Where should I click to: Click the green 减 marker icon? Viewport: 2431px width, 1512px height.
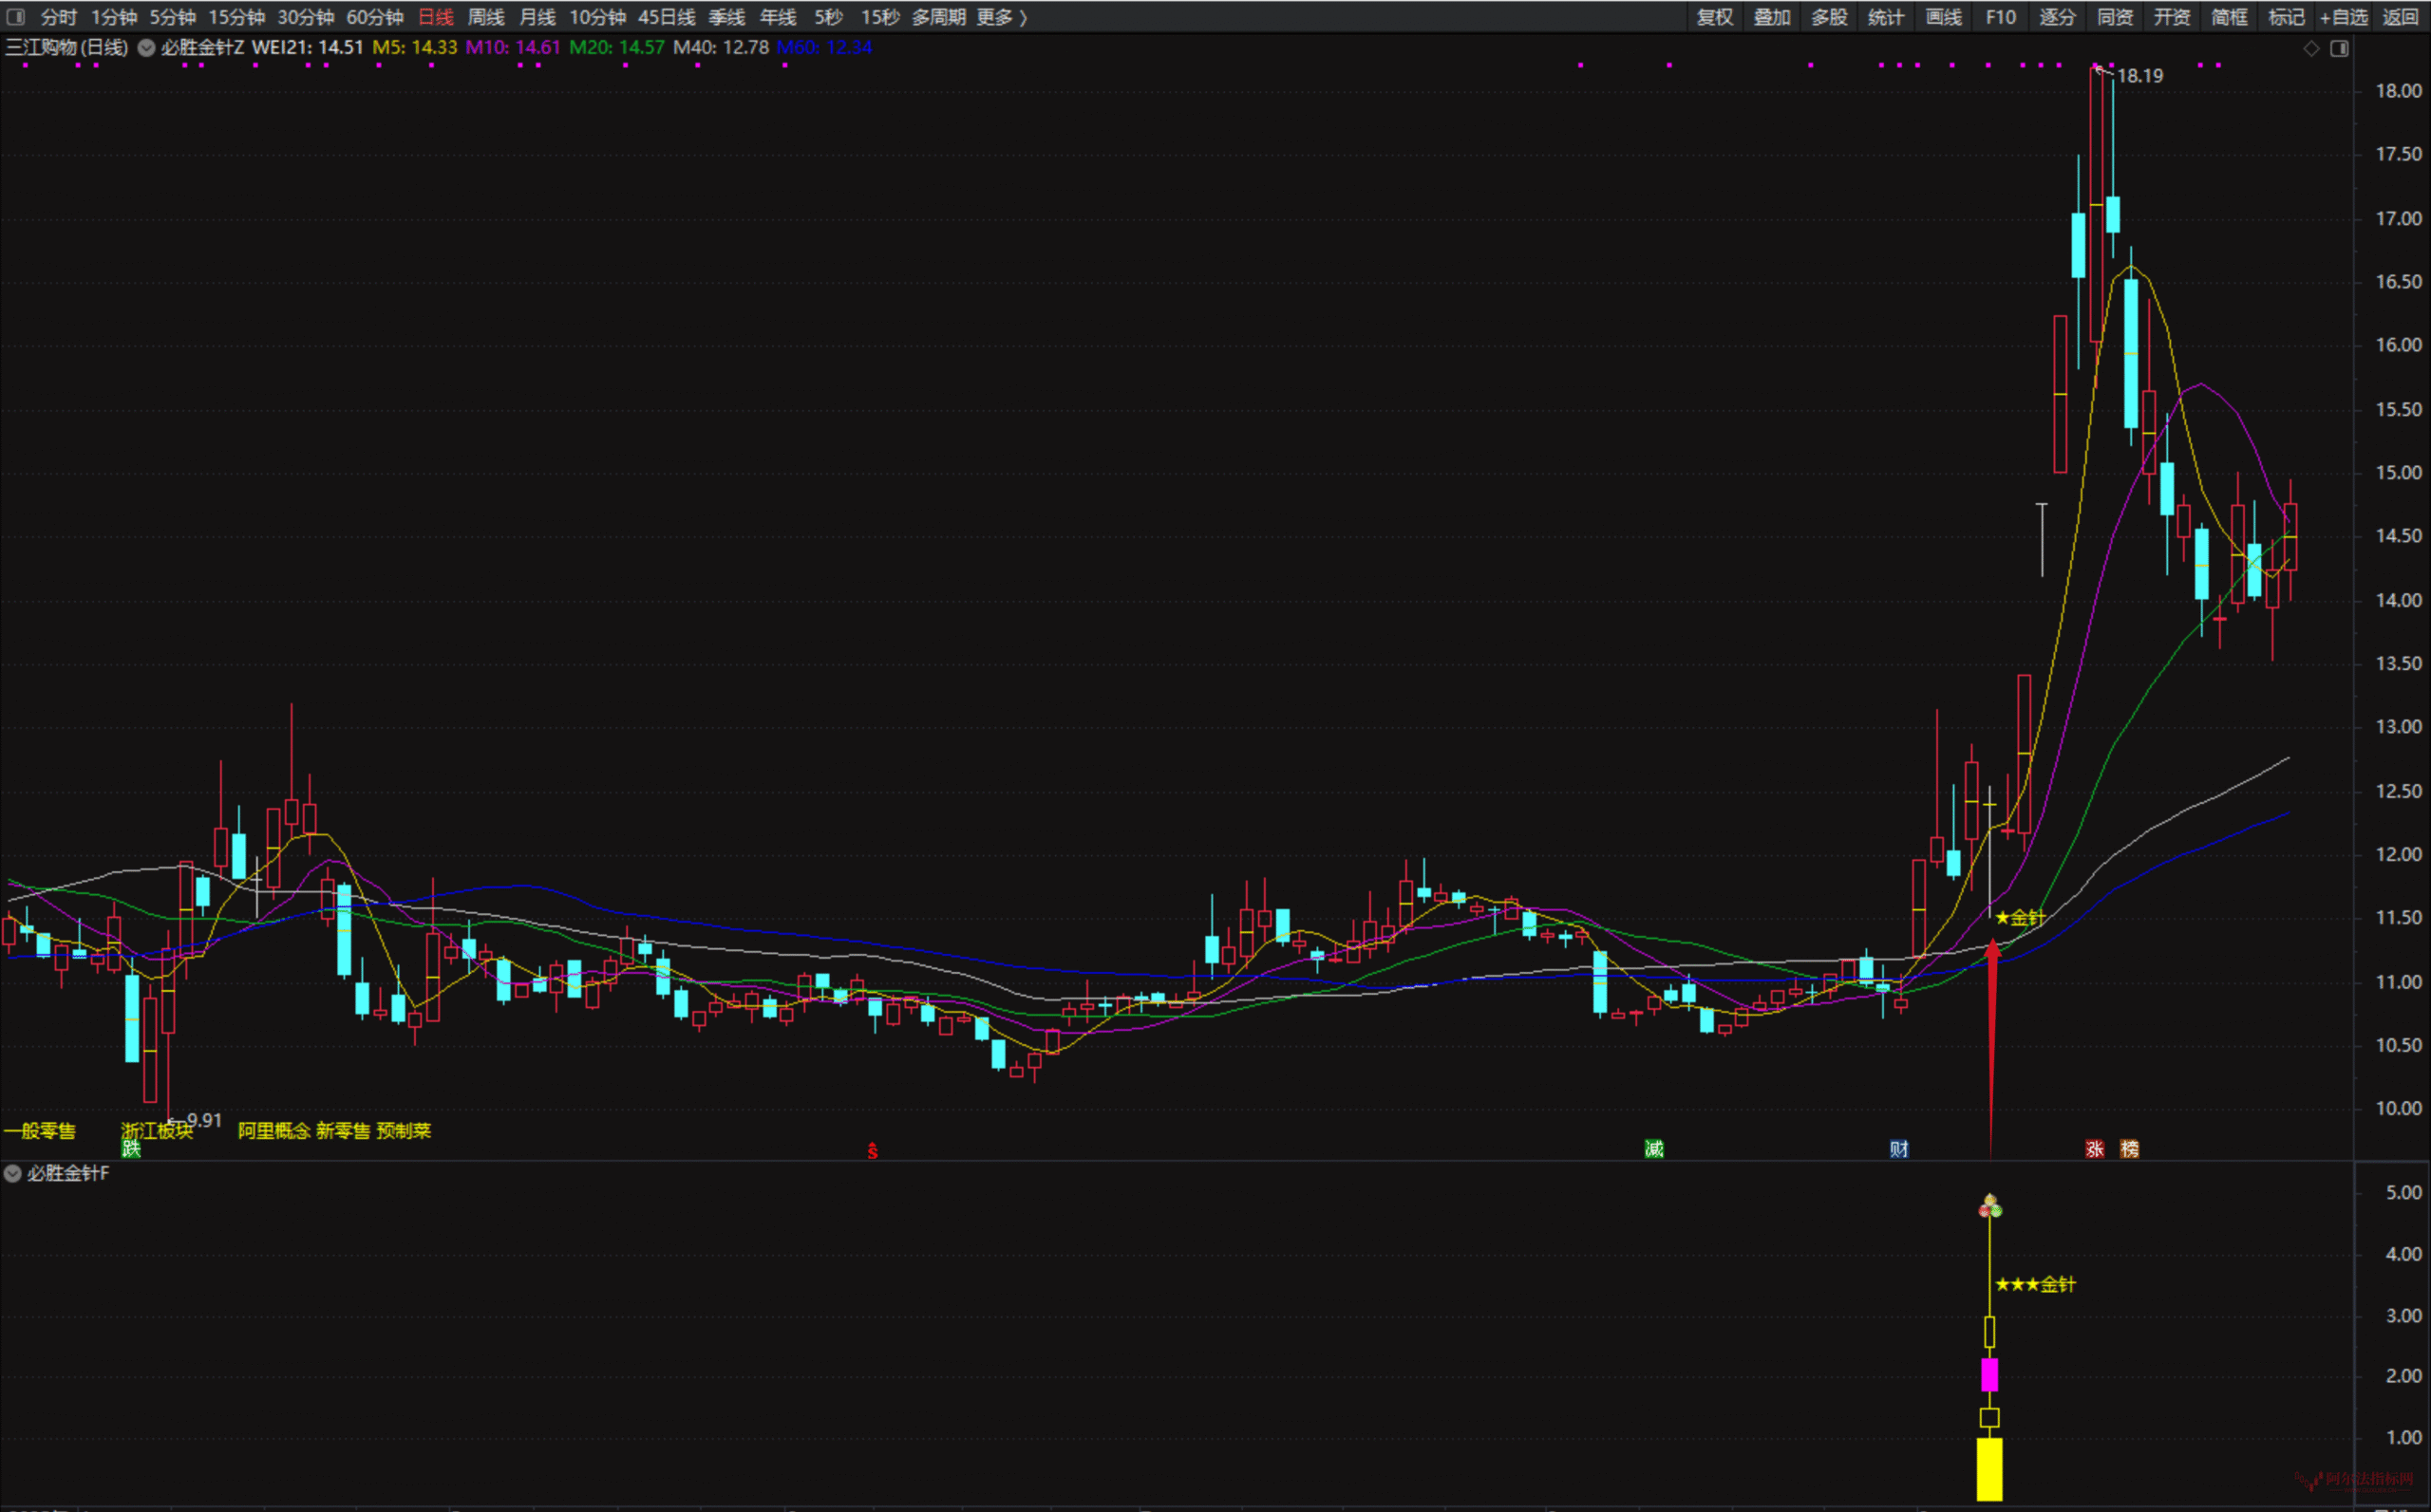1653,1149
